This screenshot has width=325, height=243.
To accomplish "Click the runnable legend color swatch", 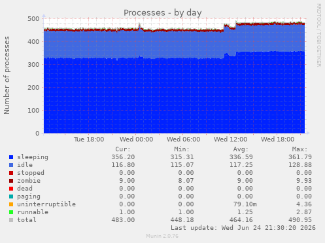I will (11, 212).
